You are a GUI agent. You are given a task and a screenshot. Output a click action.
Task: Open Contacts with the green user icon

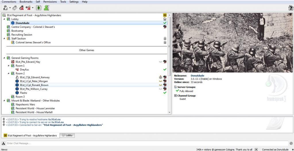pos(46,8)
